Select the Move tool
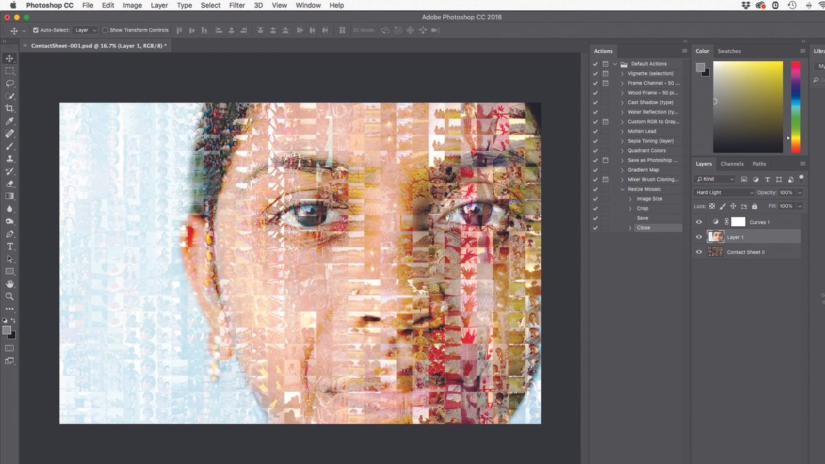 tap(10, 58)
